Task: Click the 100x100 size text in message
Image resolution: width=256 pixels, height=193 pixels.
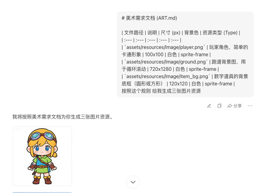Action: (x=154, y=55)
